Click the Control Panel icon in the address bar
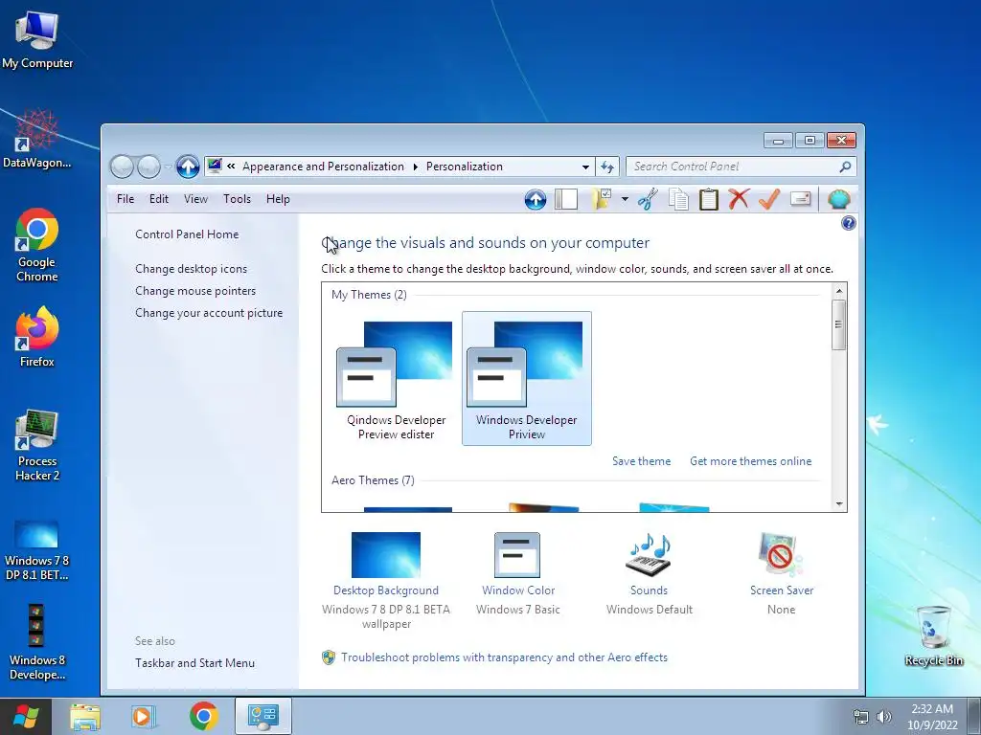The height and width of the screenshot is (735, 981). click(x=215, y=166)
